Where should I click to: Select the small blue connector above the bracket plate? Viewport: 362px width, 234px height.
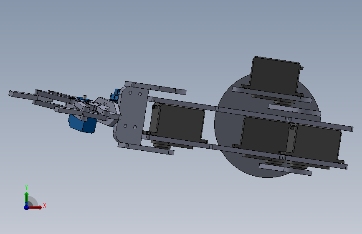[x=114, y=95]
